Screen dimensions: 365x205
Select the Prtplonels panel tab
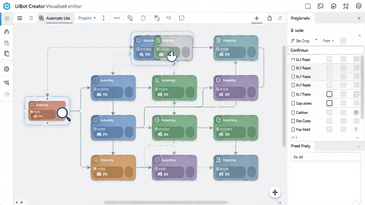point(300,18)
